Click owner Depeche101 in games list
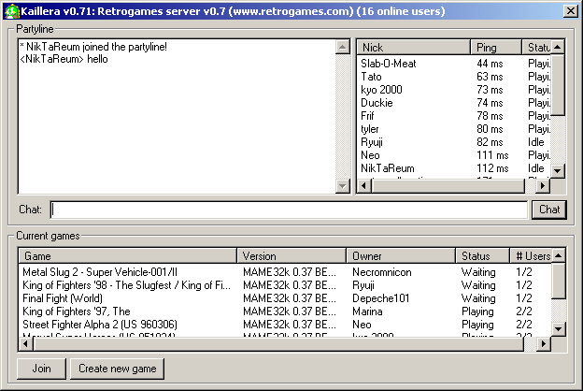The image size is (583, 391). coord(381,298)
